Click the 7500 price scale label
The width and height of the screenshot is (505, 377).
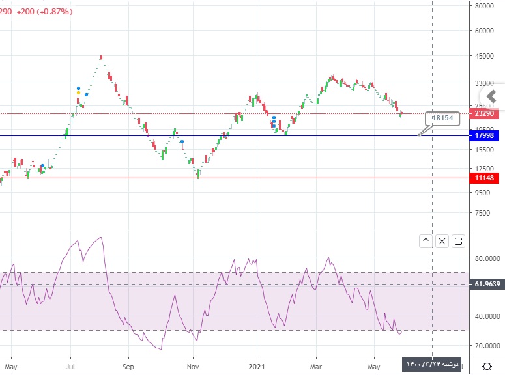pos(482,213)
